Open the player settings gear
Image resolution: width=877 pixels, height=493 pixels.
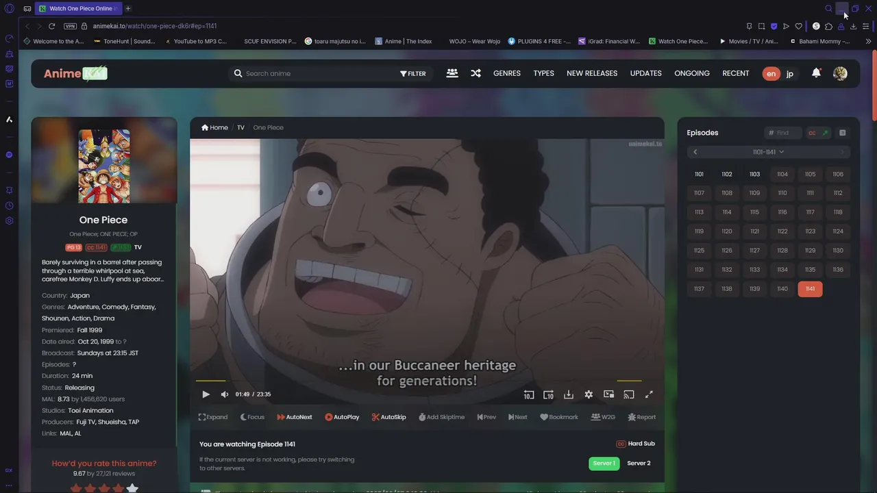[589, 394]
